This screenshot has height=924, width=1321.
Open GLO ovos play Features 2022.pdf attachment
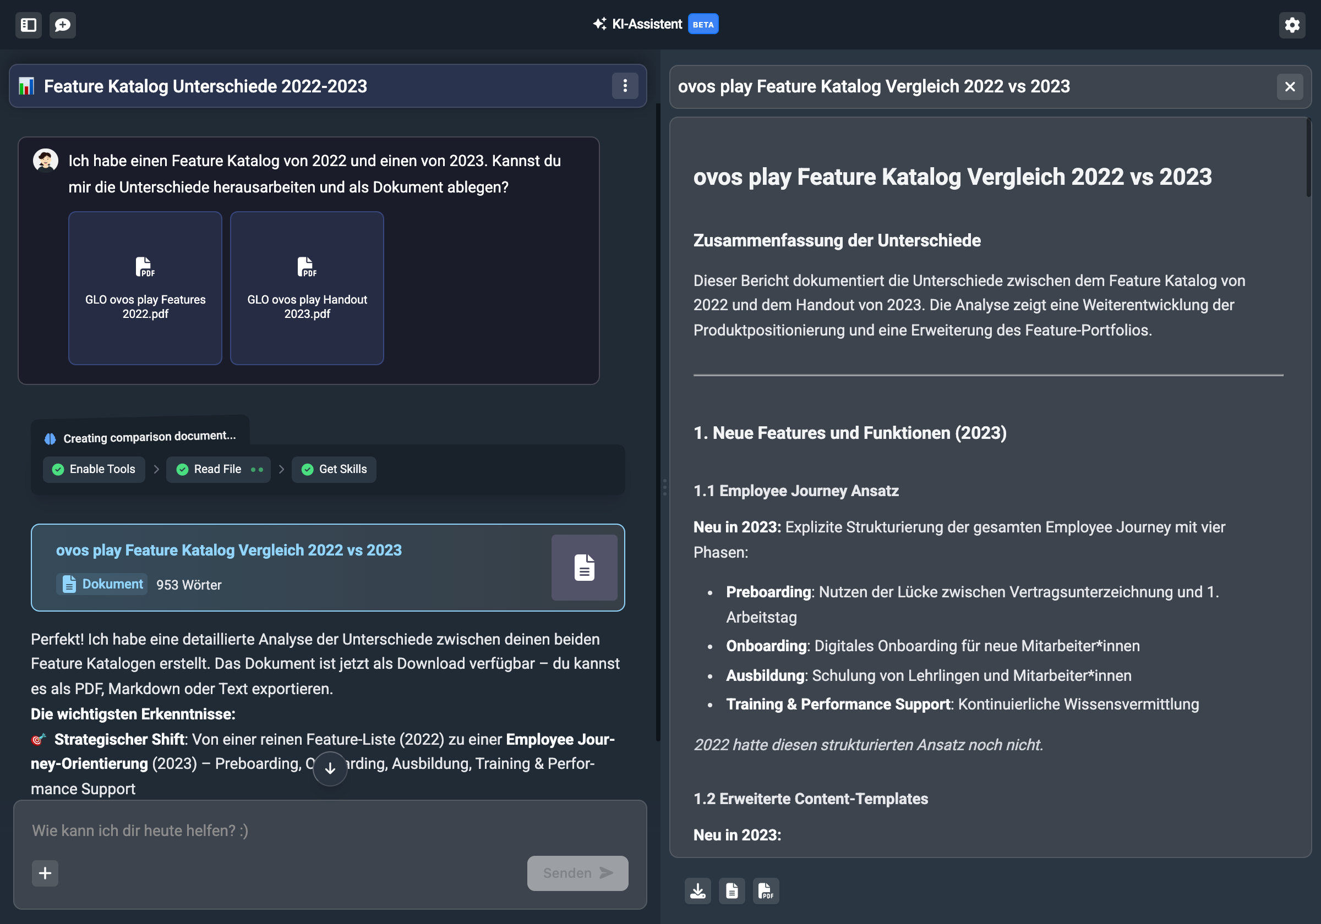pyautogui.click(x=145, y=288)
